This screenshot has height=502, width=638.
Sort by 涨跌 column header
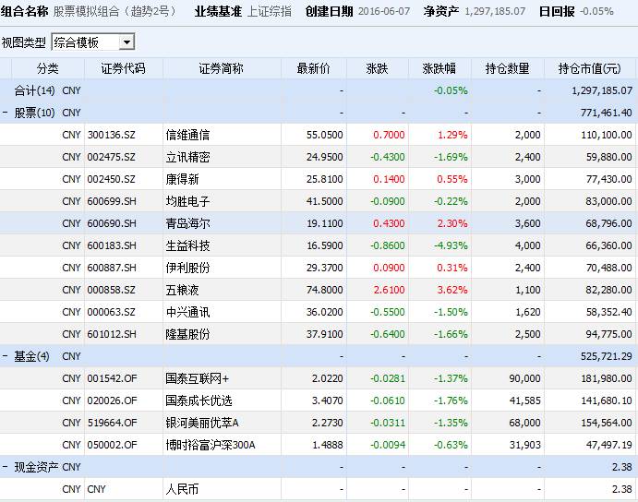pos(378,68)
